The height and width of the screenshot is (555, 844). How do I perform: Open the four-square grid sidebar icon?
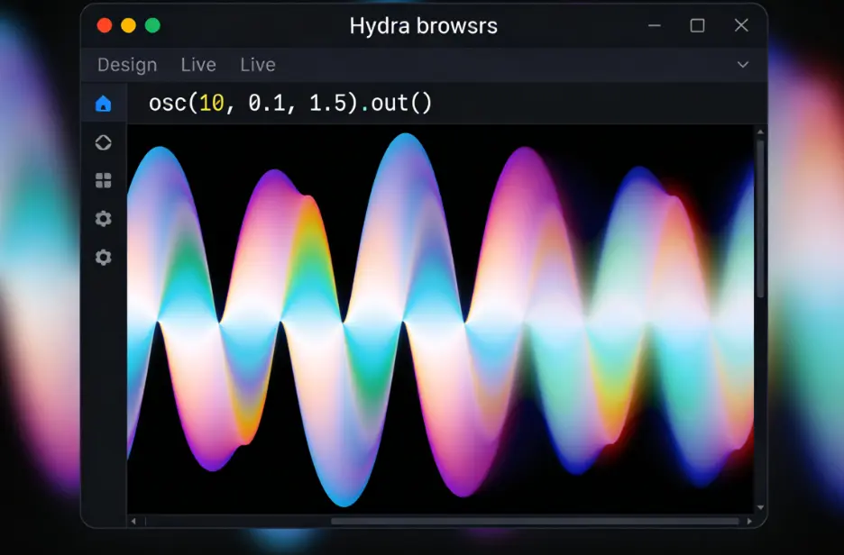coord(104,181)
